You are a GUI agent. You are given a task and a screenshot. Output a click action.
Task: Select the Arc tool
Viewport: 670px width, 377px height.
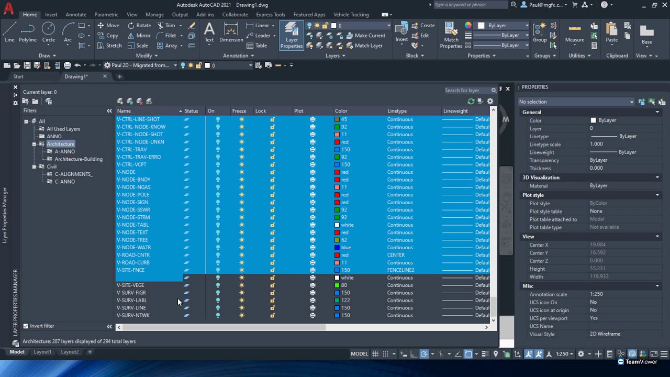click(x=68, y=32)
